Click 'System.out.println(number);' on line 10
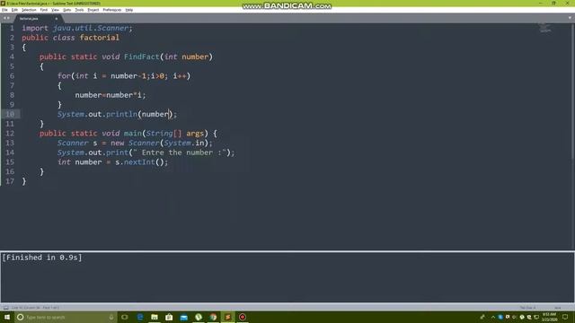This screenshot has width=575, height=323. click(x=117, y=114)
